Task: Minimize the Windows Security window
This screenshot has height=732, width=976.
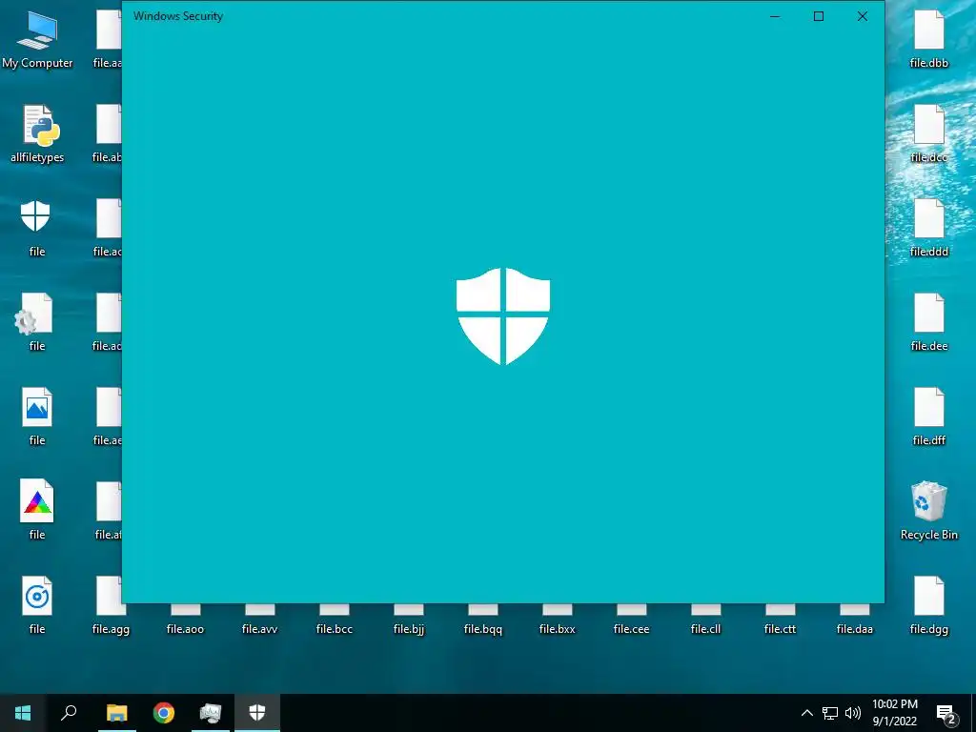Action: click(775, 16)
